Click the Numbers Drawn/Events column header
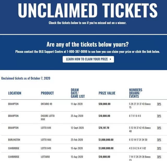Screen dimensions: 167x161 (136, 93)
